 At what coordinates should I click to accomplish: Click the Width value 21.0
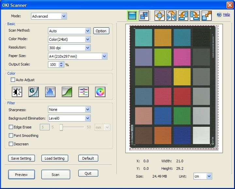(x=180, y=161)
